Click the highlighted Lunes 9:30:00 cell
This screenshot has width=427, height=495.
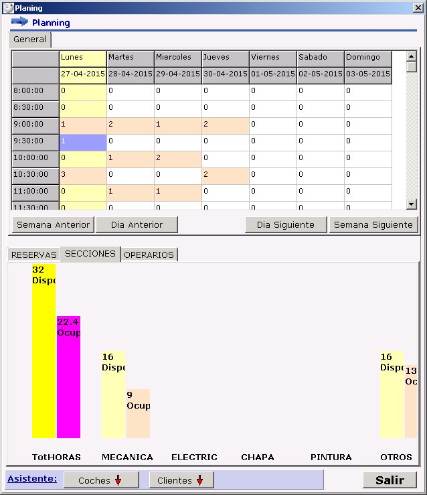(x=83, y=143)
